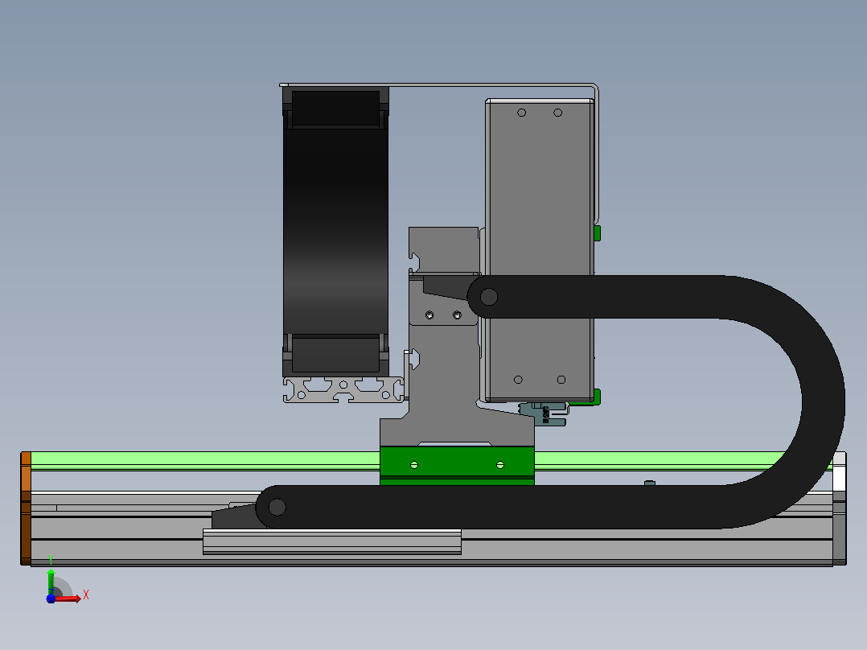This screenshot has width=867, height=650.
Task: Pick the left screw on green carriage
Action: (x=414, y=465)
